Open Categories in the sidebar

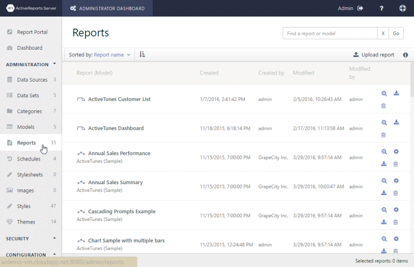click(31, 111)
